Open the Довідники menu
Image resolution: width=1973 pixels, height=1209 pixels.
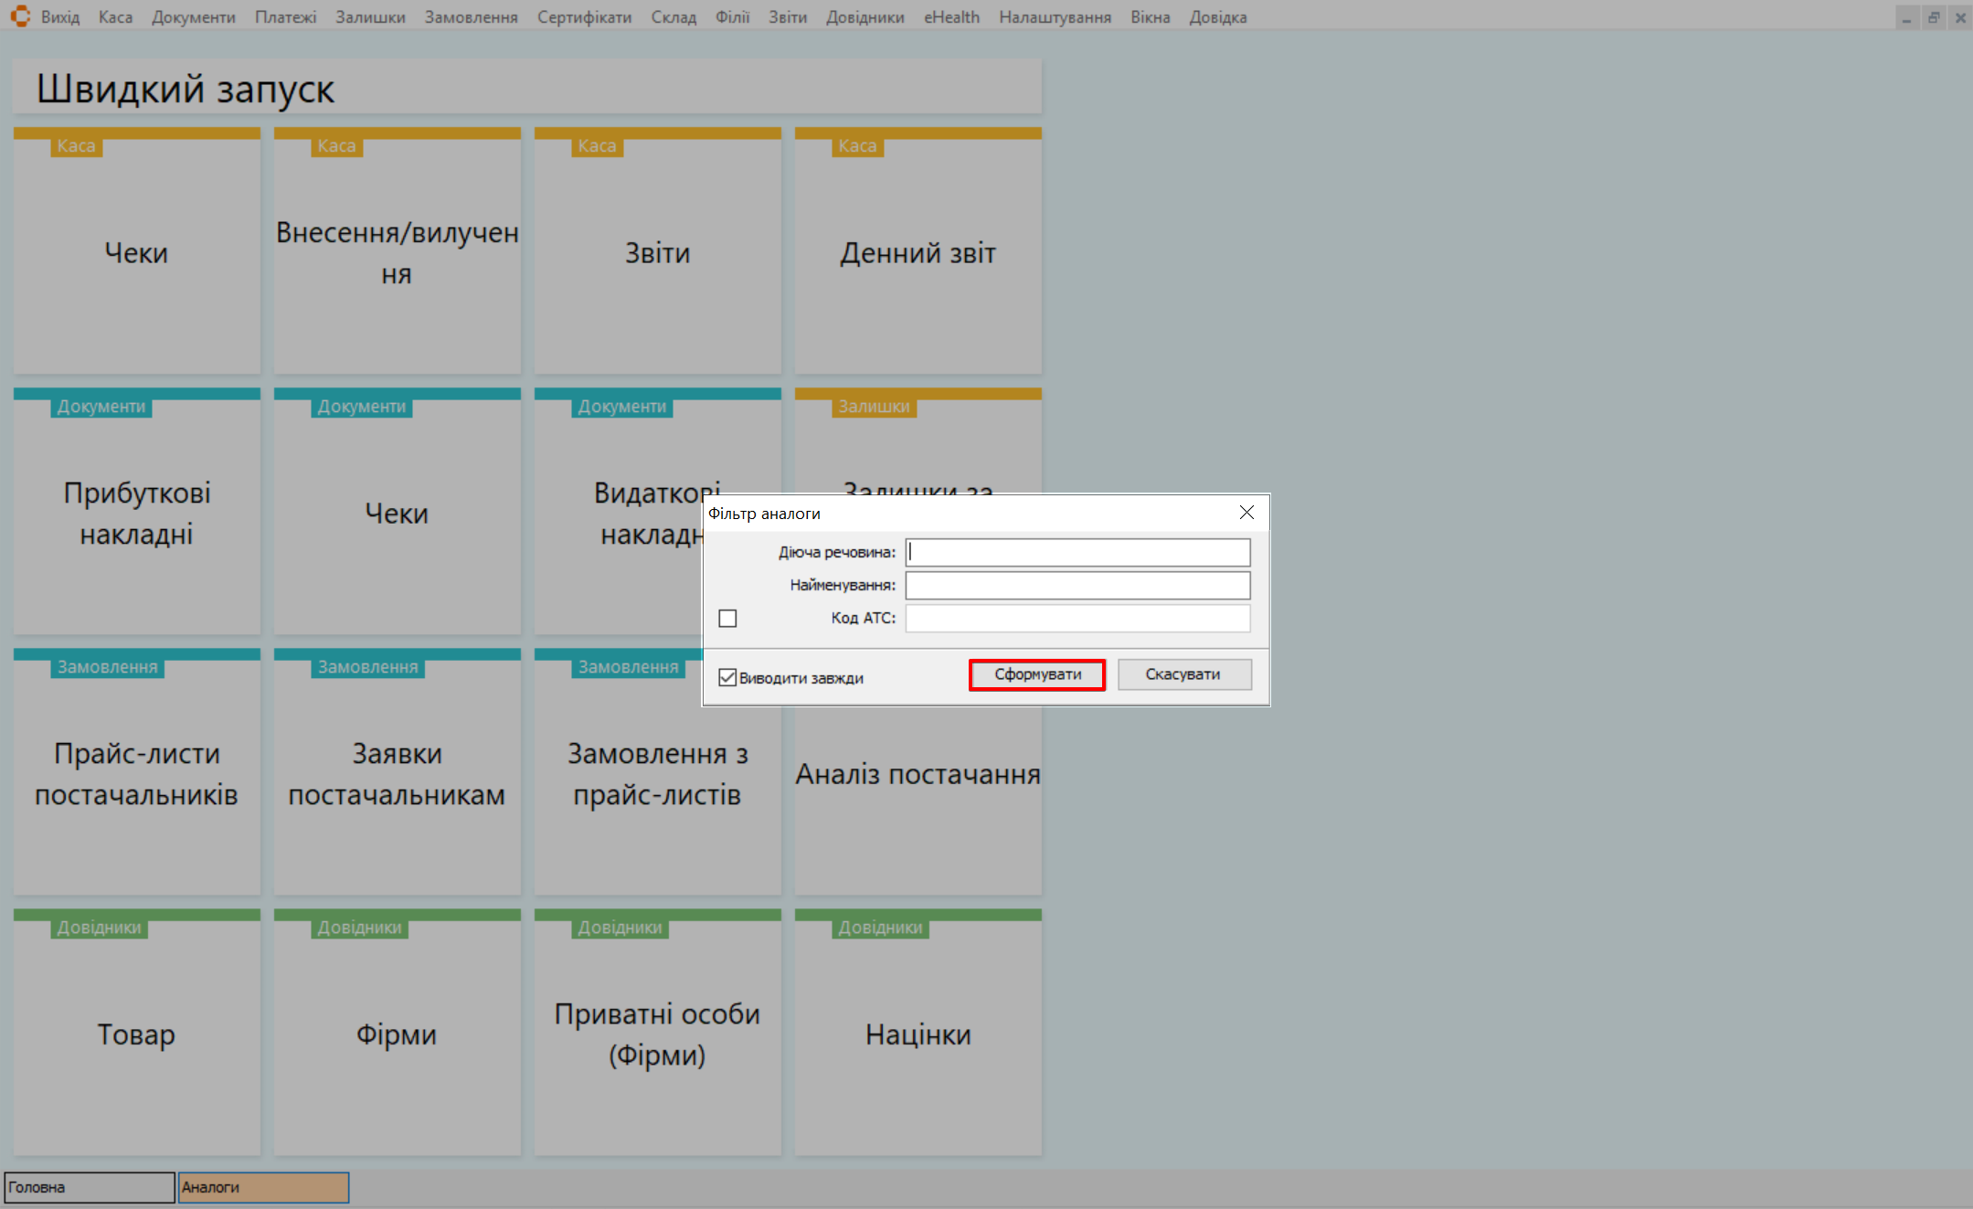pos(865,17)
